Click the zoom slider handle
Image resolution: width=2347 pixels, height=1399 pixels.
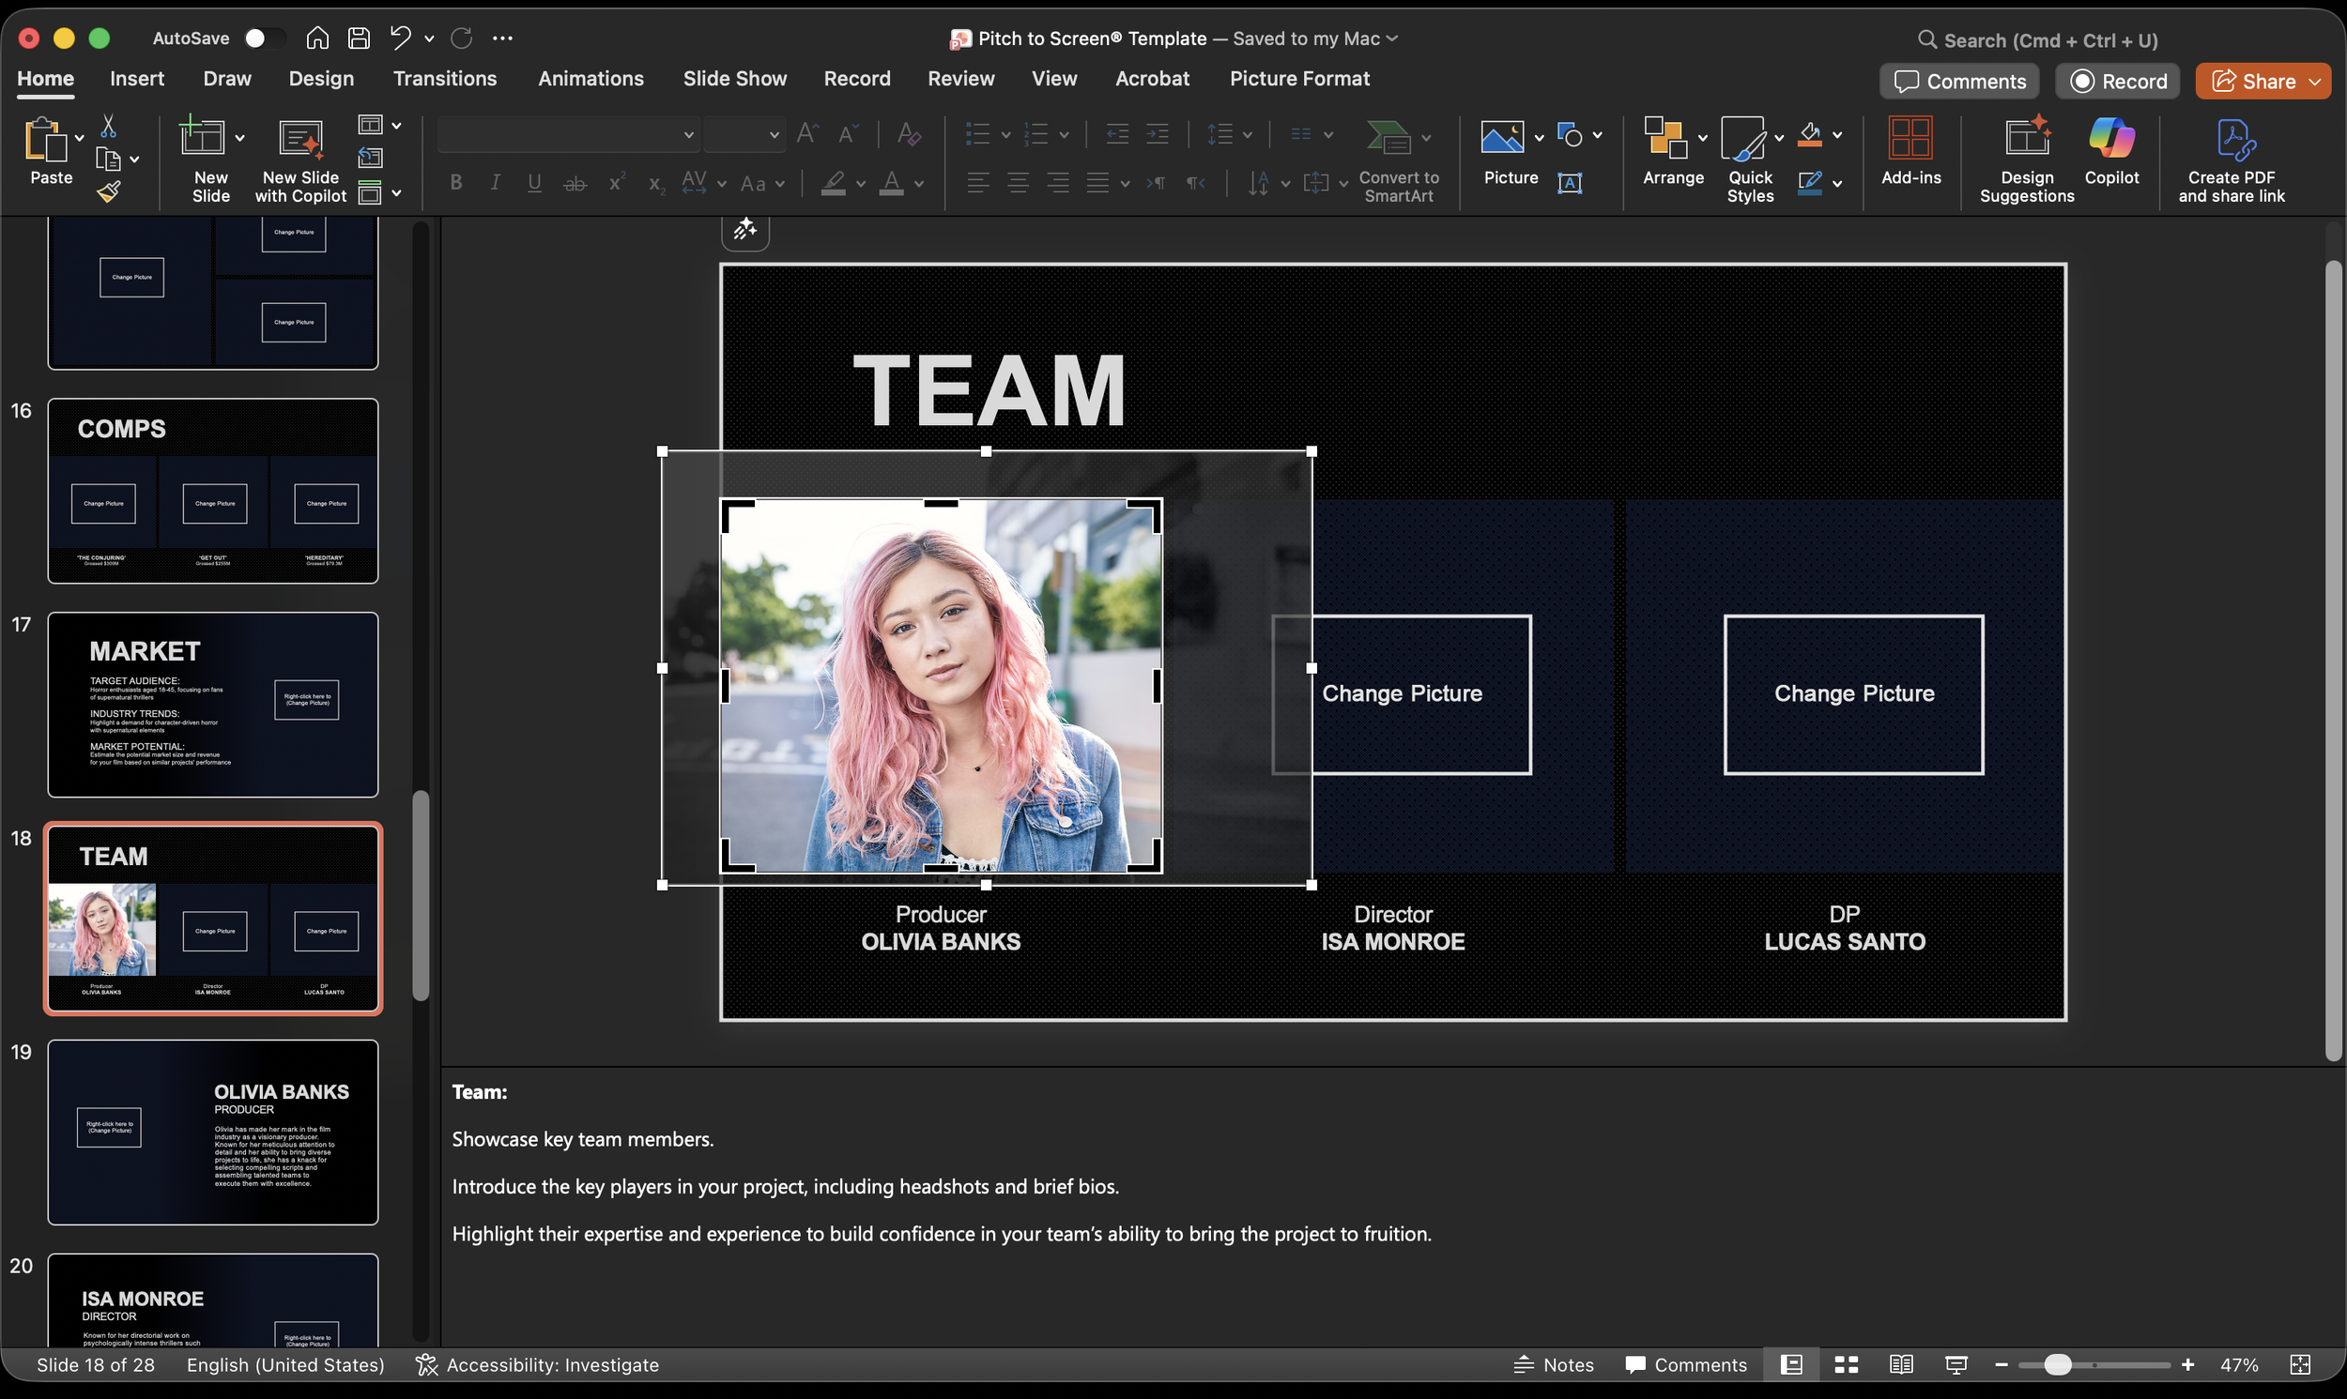(2058, 1364)
